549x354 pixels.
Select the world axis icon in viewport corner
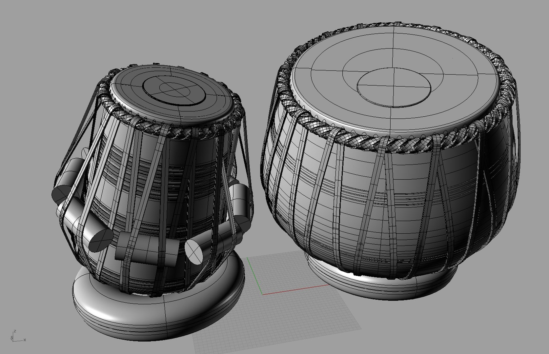click(18, 336)
